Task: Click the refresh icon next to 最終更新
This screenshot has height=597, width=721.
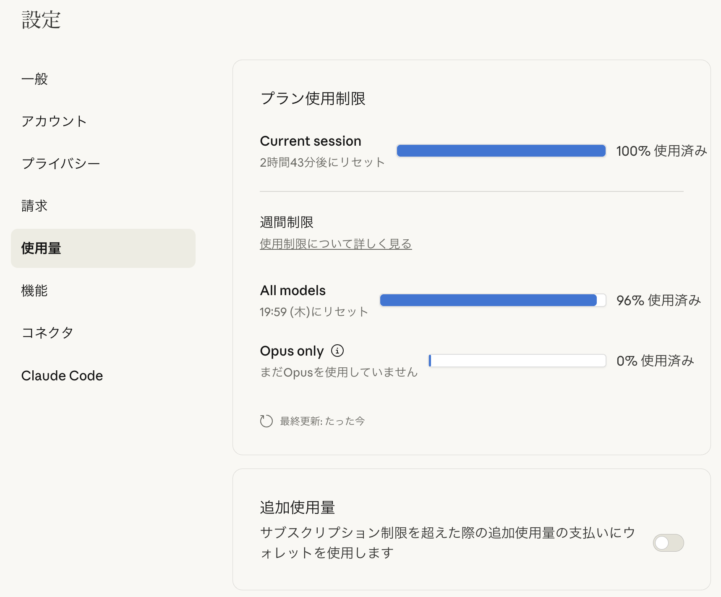Action: point(266,421)
